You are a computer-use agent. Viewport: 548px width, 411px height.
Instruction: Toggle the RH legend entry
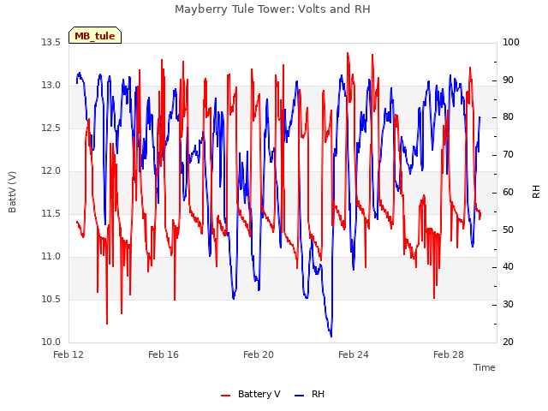point(310,394)
